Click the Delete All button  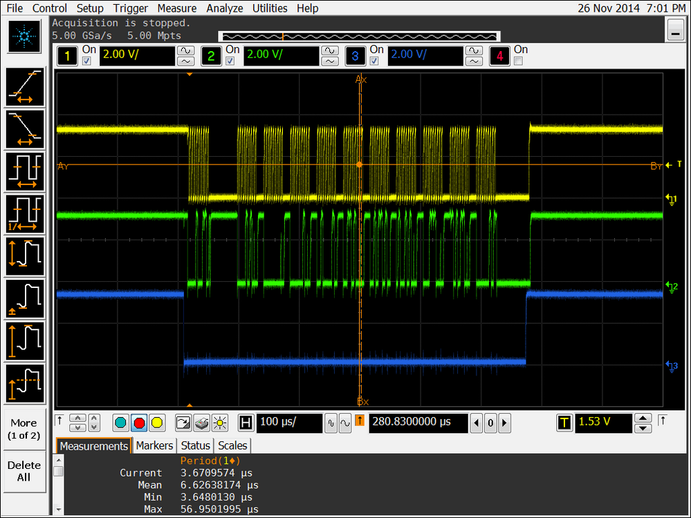(x=24, y=471)
